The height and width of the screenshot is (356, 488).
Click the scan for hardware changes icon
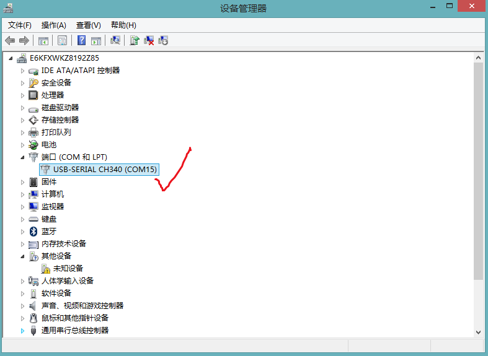click(x=115, y=40)
